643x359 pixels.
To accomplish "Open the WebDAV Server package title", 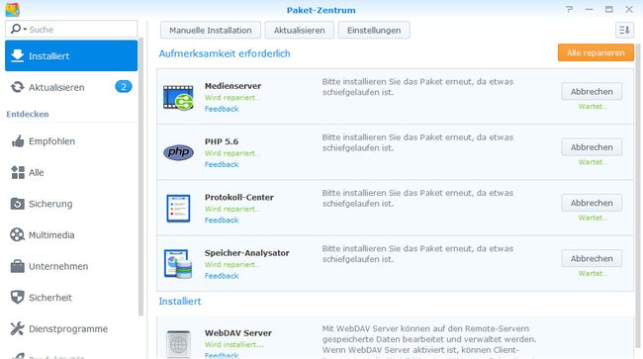I will [x=238, y=332].
